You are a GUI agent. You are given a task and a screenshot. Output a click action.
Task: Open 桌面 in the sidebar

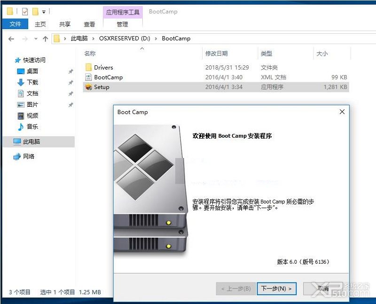32,71
